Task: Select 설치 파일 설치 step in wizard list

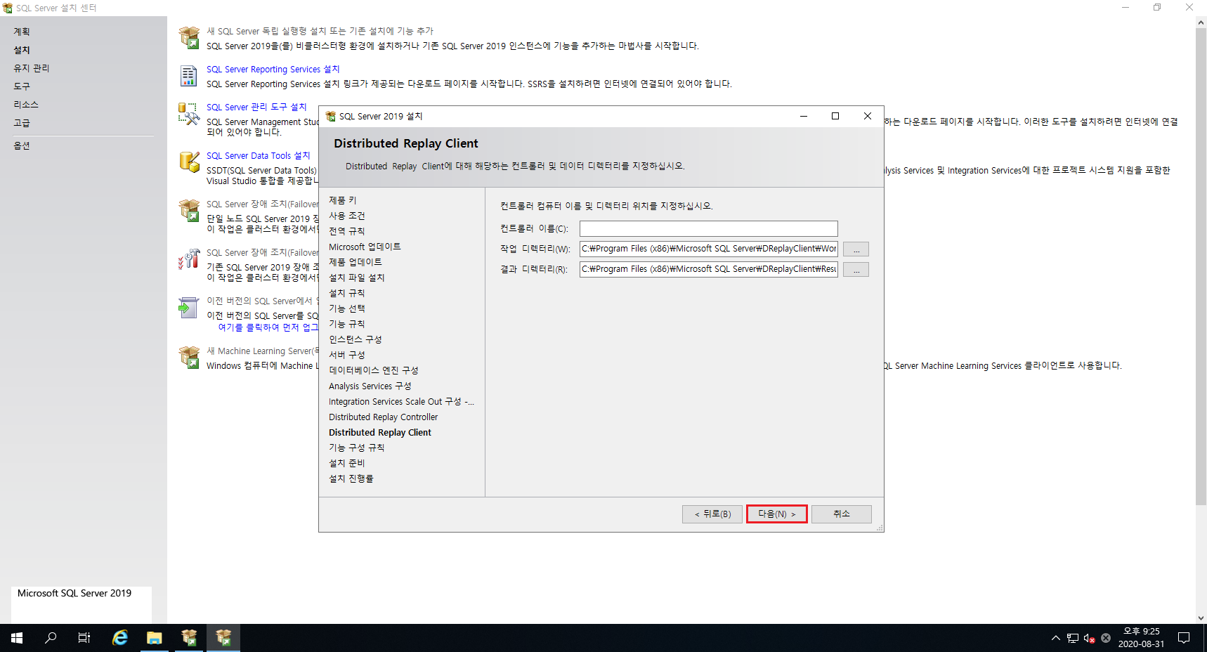Action: pos(357,278)
